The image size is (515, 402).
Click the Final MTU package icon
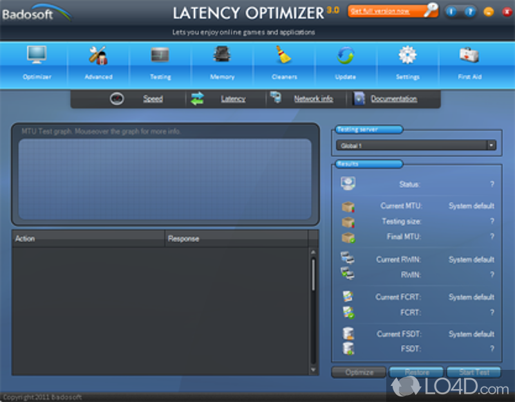(348, 237)
